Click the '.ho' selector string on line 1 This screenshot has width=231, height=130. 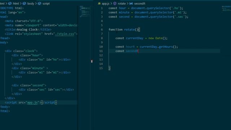click(176, 8)
